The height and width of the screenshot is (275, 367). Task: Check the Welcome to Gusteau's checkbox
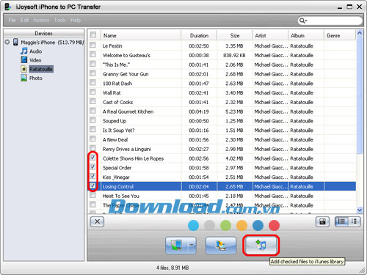click(x=92, y=54)
